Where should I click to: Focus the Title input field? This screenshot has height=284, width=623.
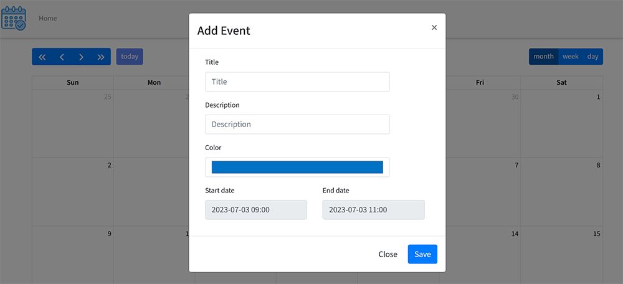(297, 82)
